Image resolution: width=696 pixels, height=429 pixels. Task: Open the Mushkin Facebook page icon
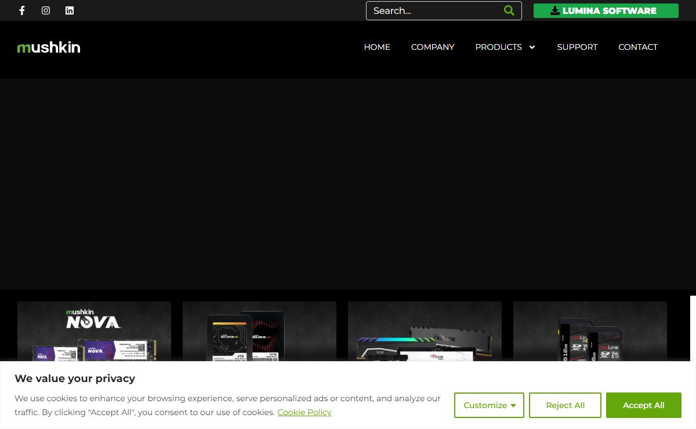click(22, 10)
